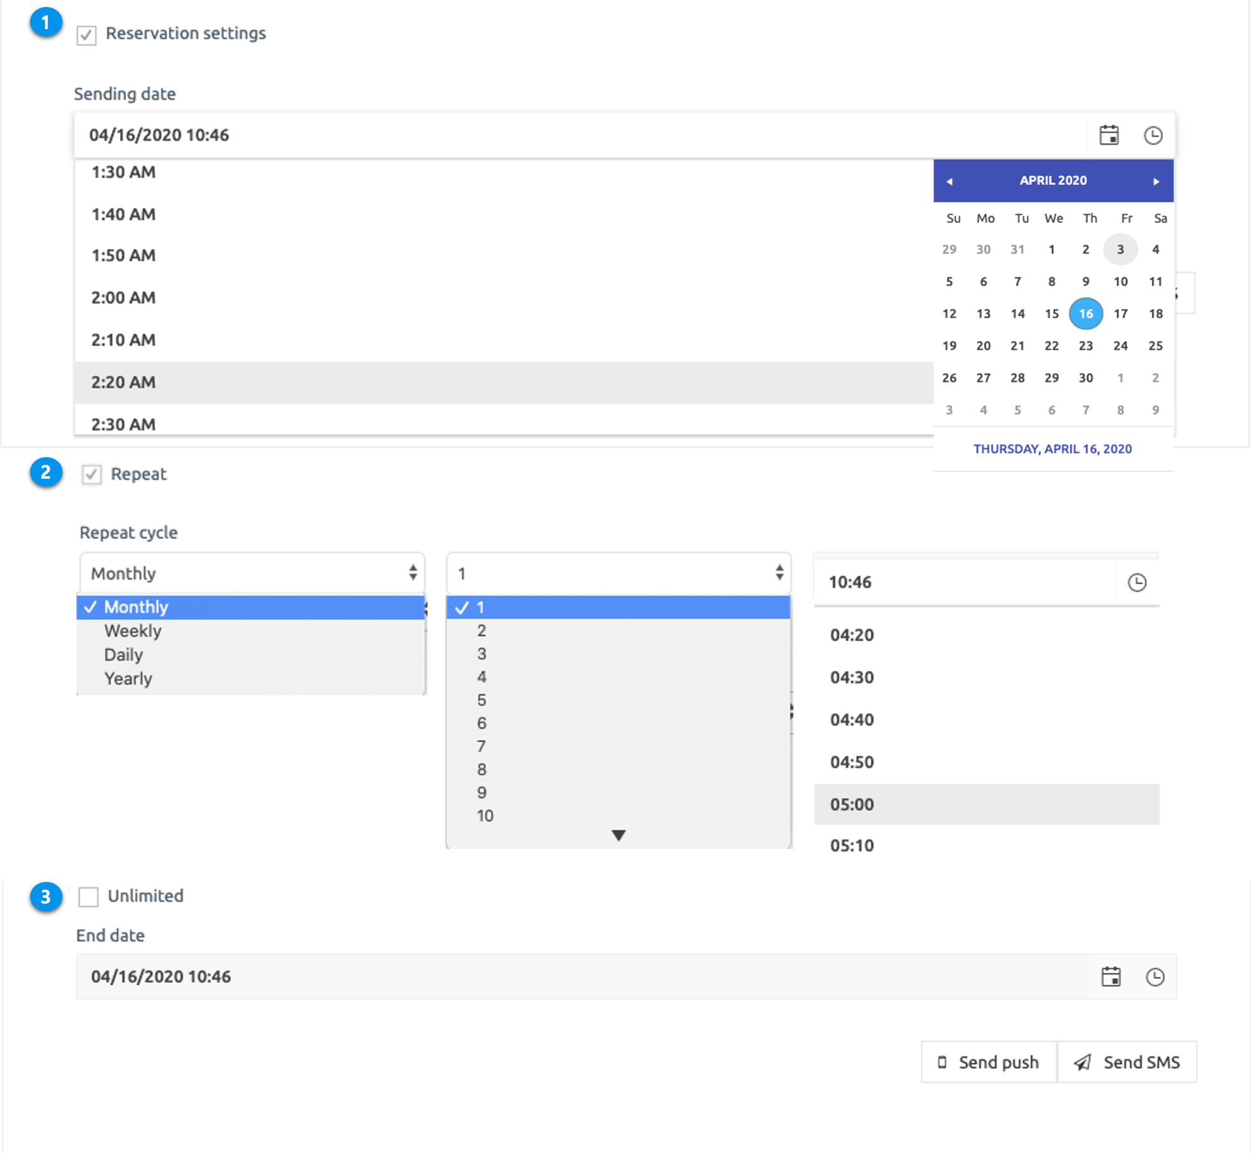
Task: Choose 2:20 AM from time list
Action: pos(124,382)
